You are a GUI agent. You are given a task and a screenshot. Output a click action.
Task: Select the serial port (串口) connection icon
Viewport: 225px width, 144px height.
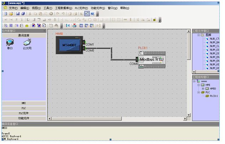10,43
